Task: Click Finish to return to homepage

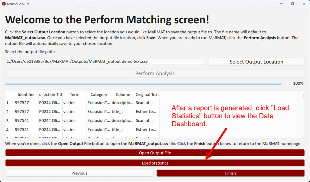Action: click(230, 173)
